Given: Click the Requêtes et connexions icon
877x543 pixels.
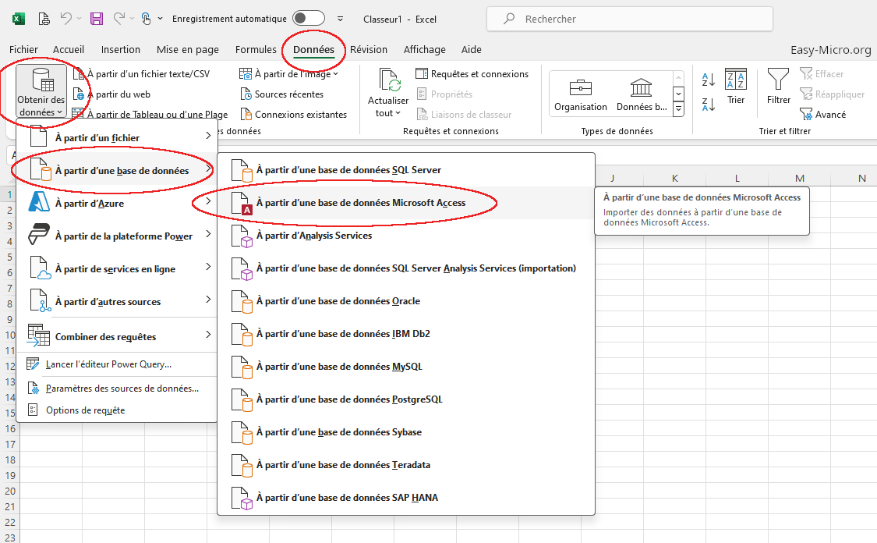Looking at the screenshot, I should coord(422,74).
